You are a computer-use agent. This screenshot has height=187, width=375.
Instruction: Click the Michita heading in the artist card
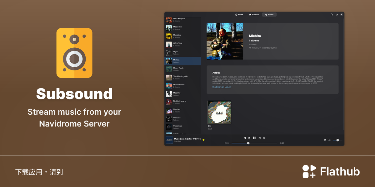(255, 36)
